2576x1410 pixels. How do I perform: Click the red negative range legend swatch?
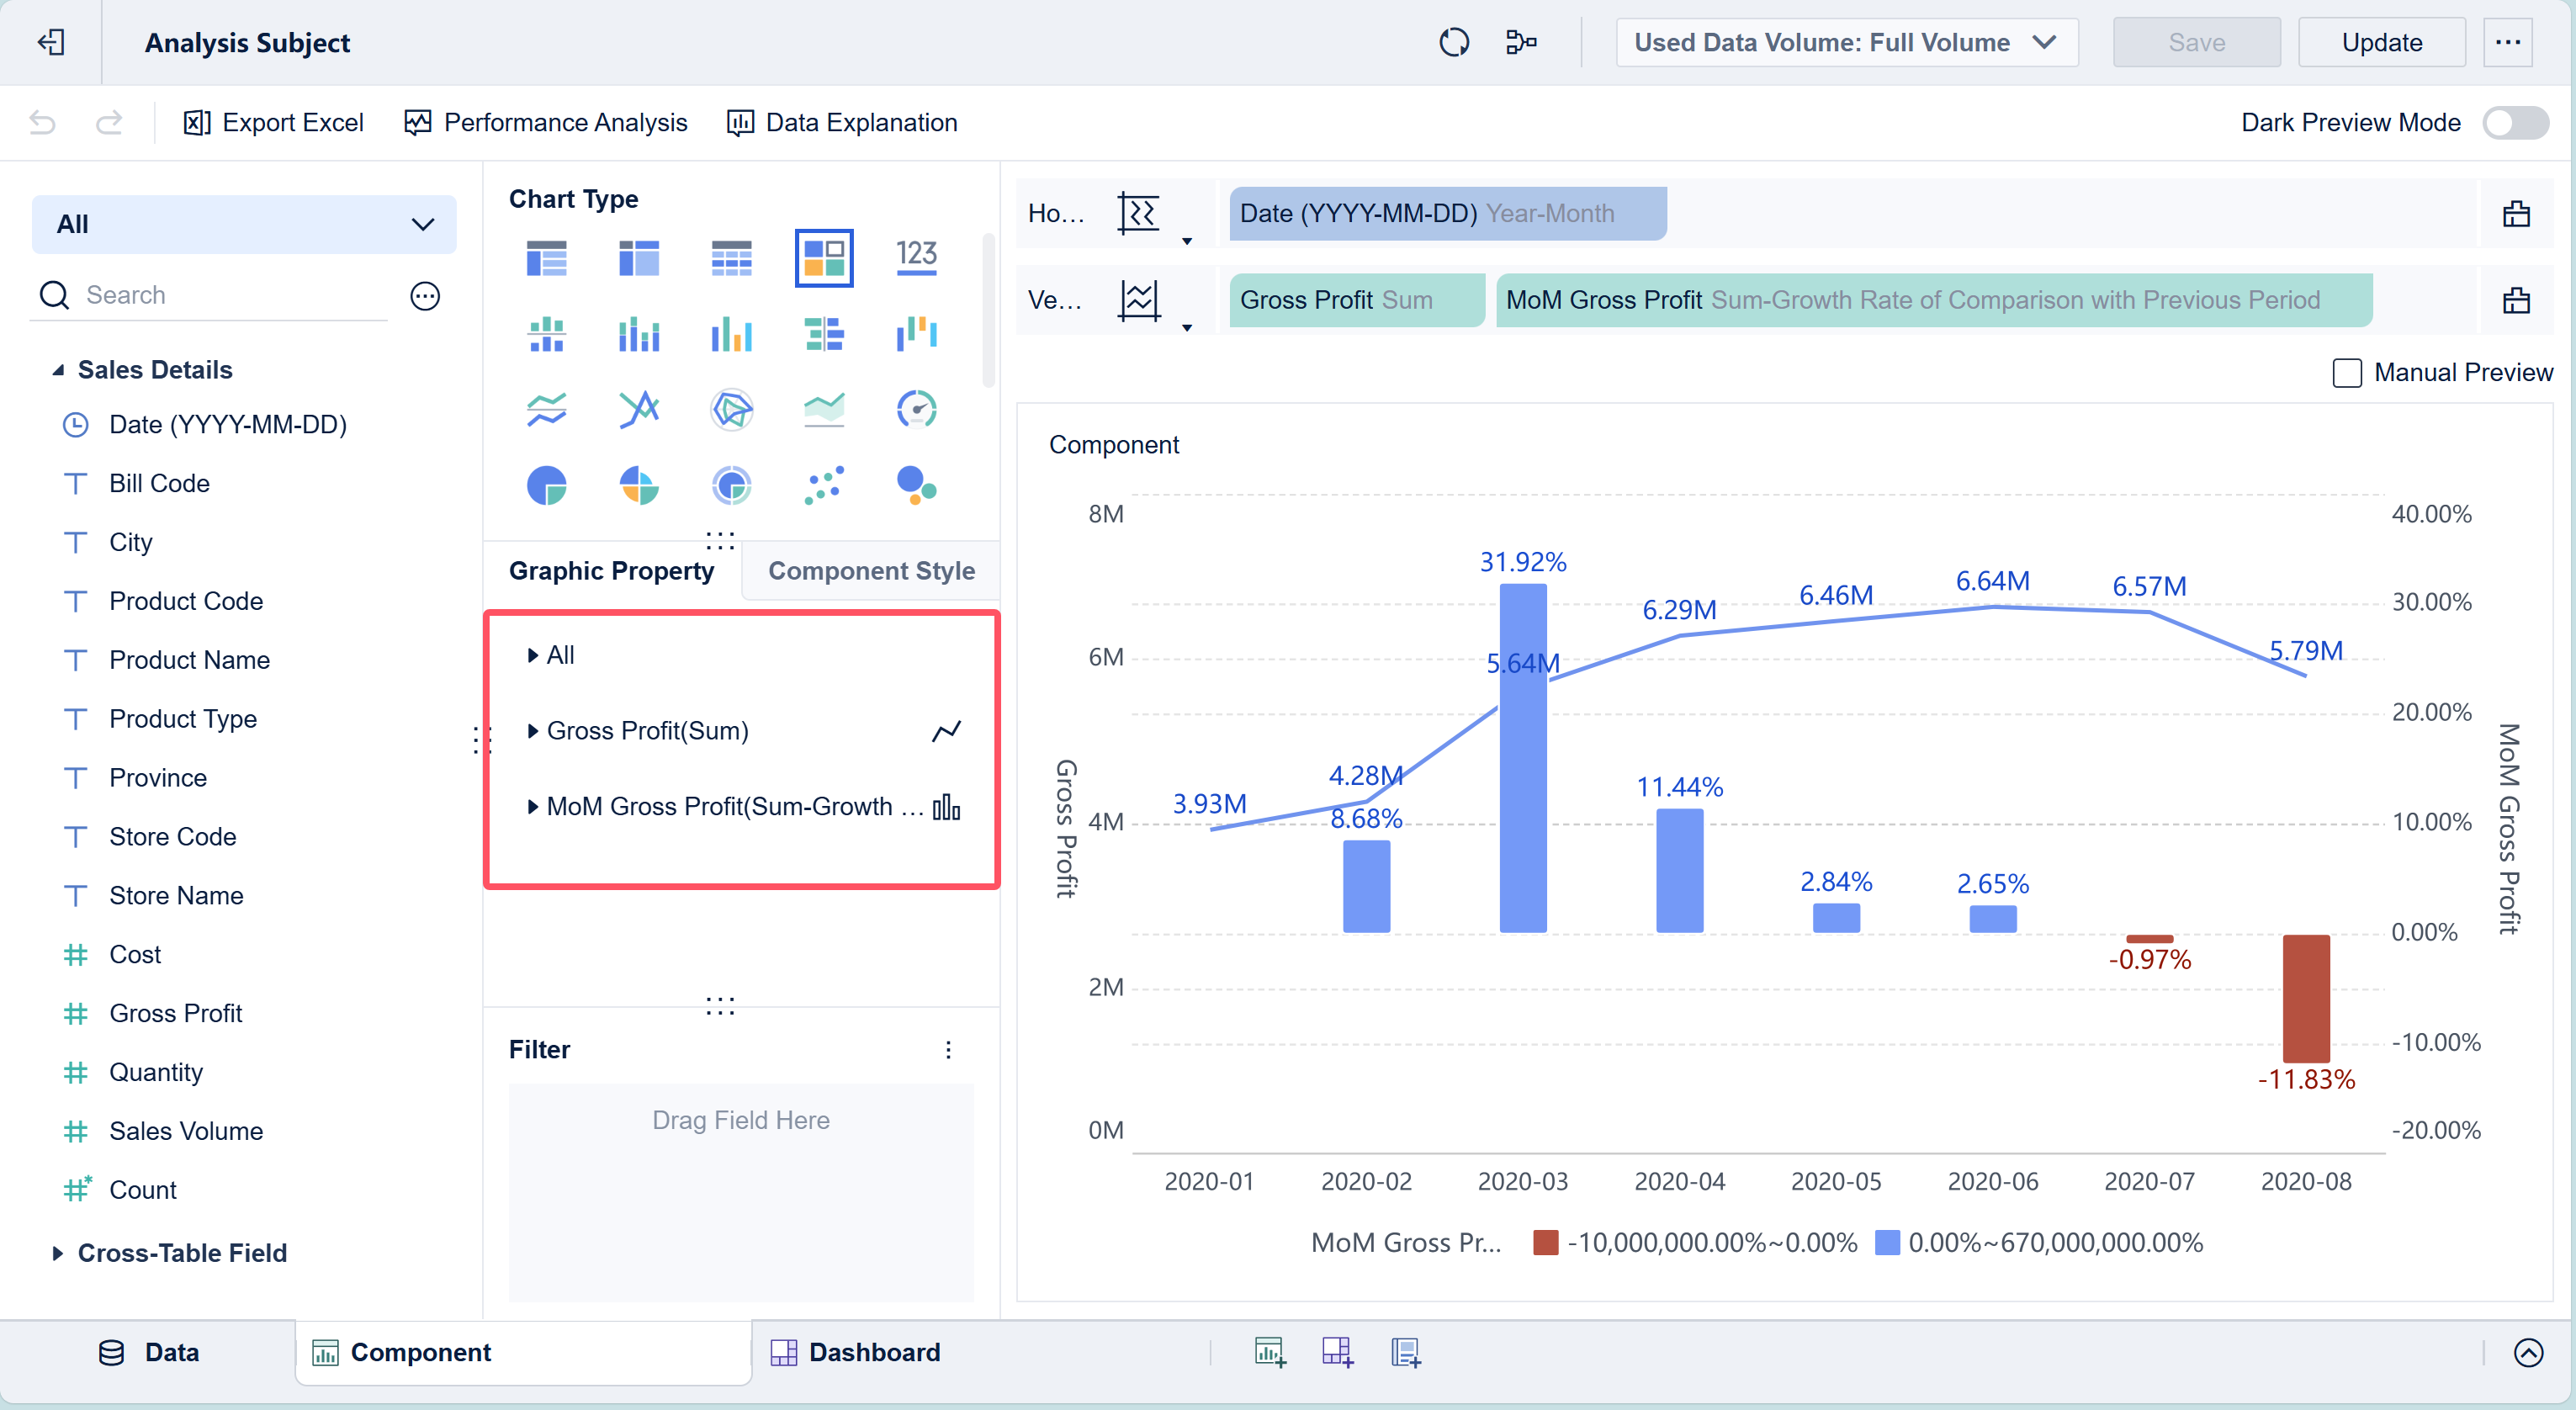[x=1546, y=1243]
